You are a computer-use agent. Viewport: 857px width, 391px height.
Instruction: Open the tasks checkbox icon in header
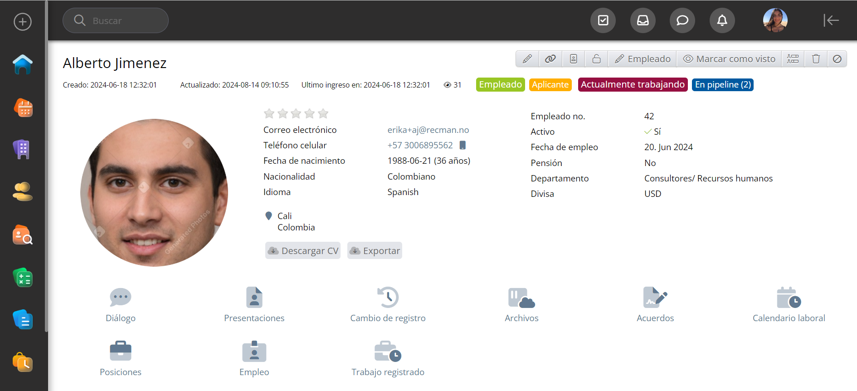pyautogui.click(x=603, y=20)
